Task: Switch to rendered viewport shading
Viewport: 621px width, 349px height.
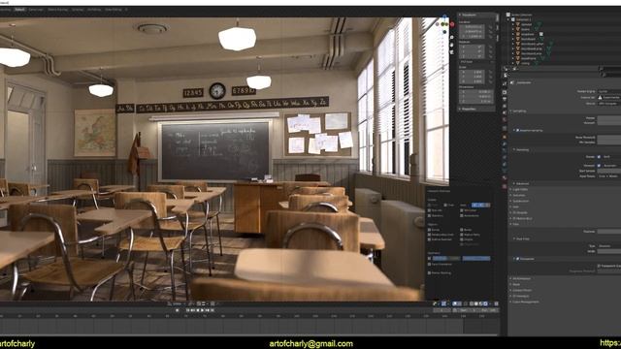Action: (486, 303)
